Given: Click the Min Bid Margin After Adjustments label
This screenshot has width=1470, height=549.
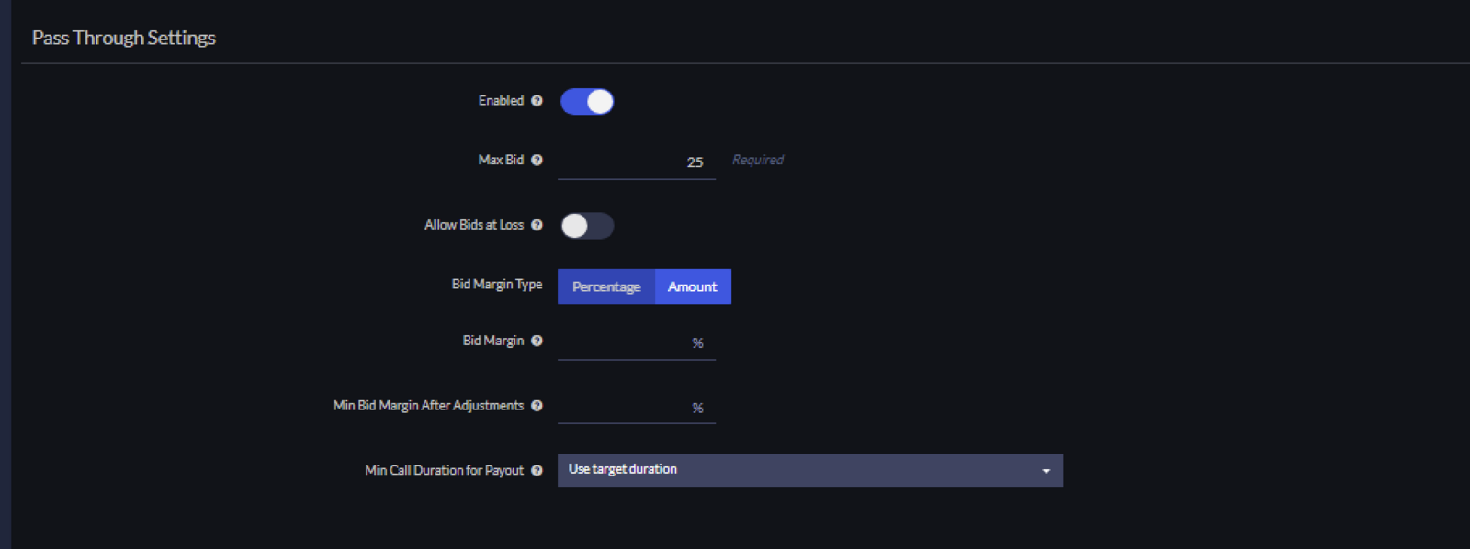Looking at the screenshot, I should 428,406.
